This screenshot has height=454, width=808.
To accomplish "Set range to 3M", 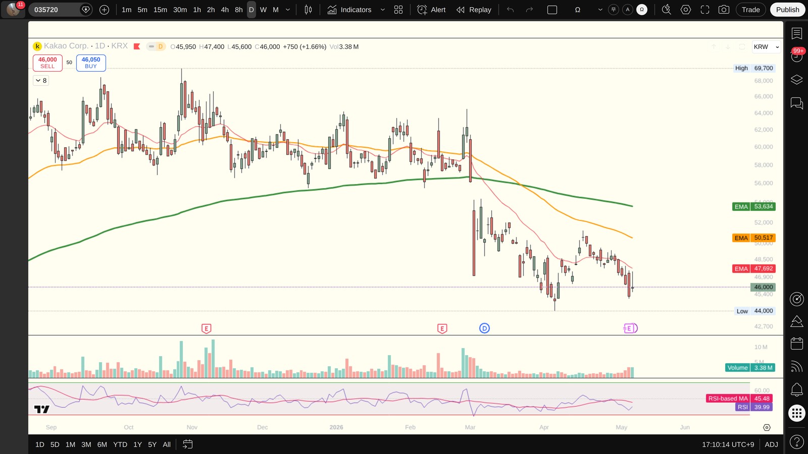I will [86, 444].
